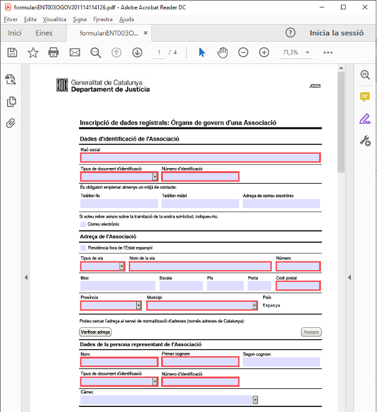Expand the Càrrec dropdown list

255,400
